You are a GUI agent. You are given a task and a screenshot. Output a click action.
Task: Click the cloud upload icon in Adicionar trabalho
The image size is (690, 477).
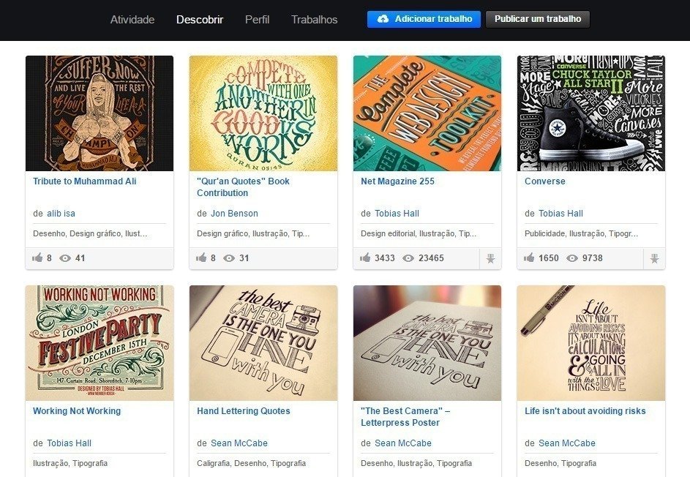coord(383,19)
